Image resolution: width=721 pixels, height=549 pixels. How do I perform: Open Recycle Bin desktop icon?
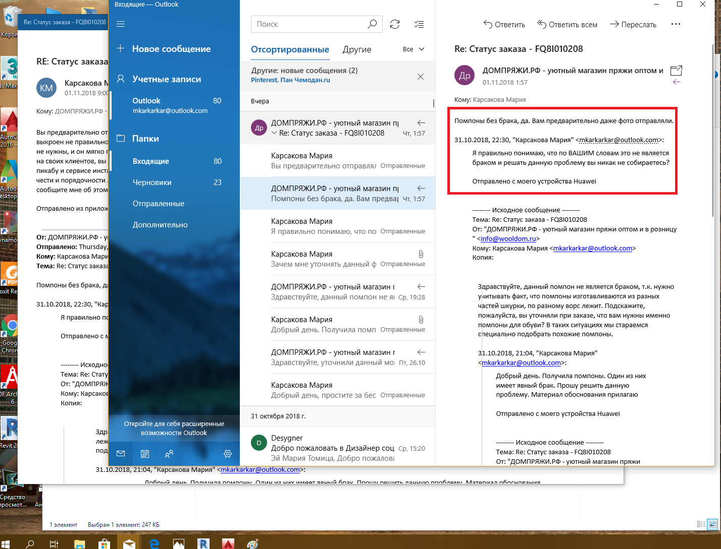(x=9, y=22)
